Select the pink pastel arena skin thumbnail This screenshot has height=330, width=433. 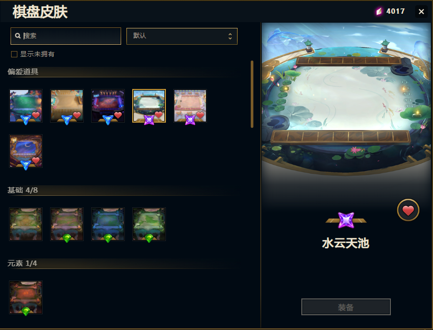click(x=190, y=106)
